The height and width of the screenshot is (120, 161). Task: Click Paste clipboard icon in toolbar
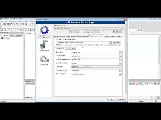click(26, 24)
